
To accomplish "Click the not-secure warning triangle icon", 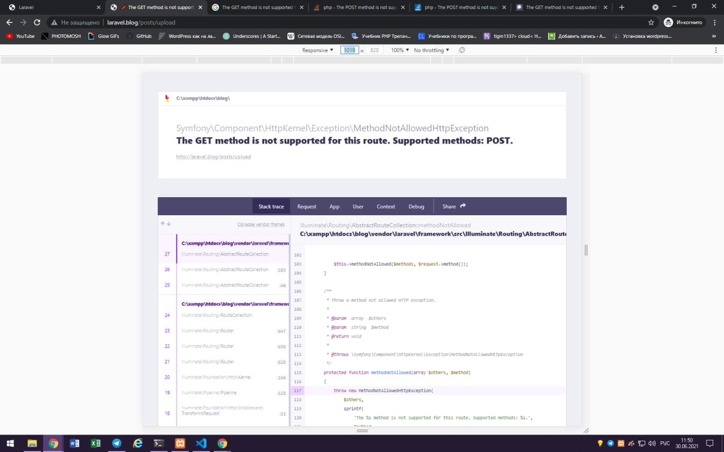I will click(x=54, y=23).
